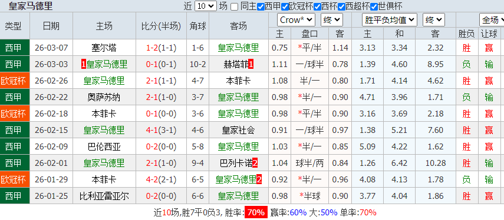Open the 1-2(1-1) score for 塞尔塔 match
The image size is (504, 220).
click(161, 48)
